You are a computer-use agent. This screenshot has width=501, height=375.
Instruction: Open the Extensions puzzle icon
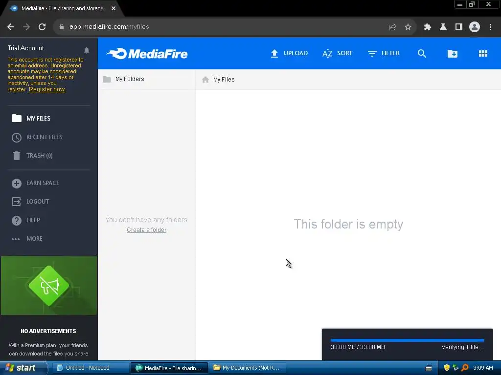pyautogui.click(x=427, y=27)
